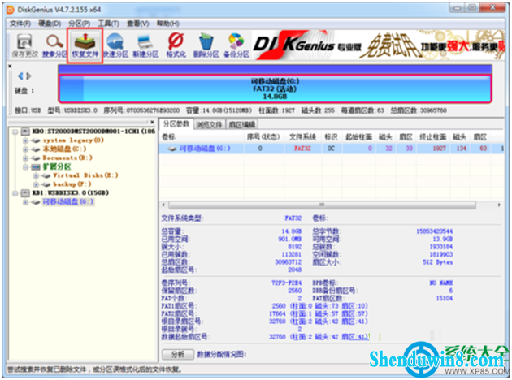This screenshot has height=380, width=512.
Task: Select 可移动磁盘 (G:) in tree
Action: [x=68, y=202]
